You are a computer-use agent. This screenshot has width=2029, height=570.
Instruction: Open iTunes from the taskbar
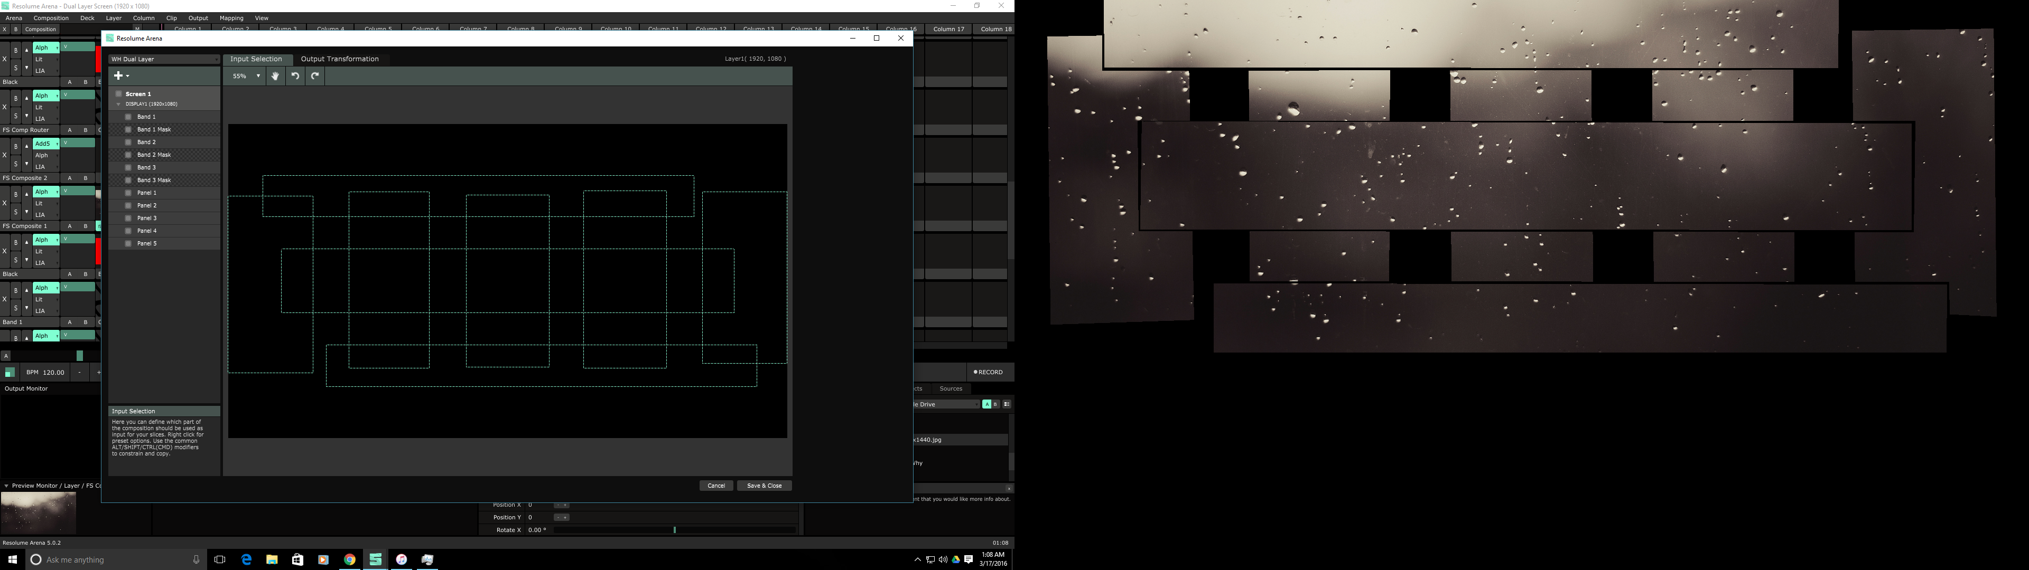click(x=402, y=560)
